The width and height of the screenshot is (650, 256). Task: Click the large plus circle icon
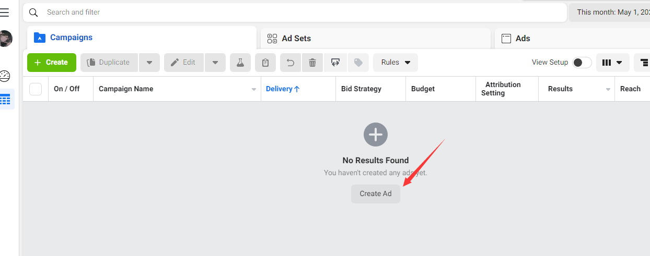coord(375,135)
